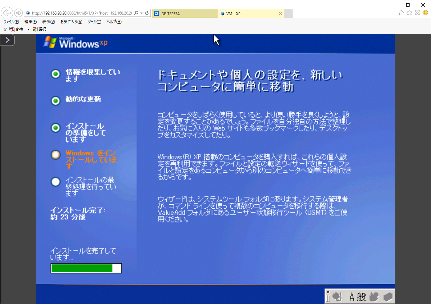Click the paragraph beginning ウィザードは、システムツール
431x304 pixels.
[x=253, y=209]
